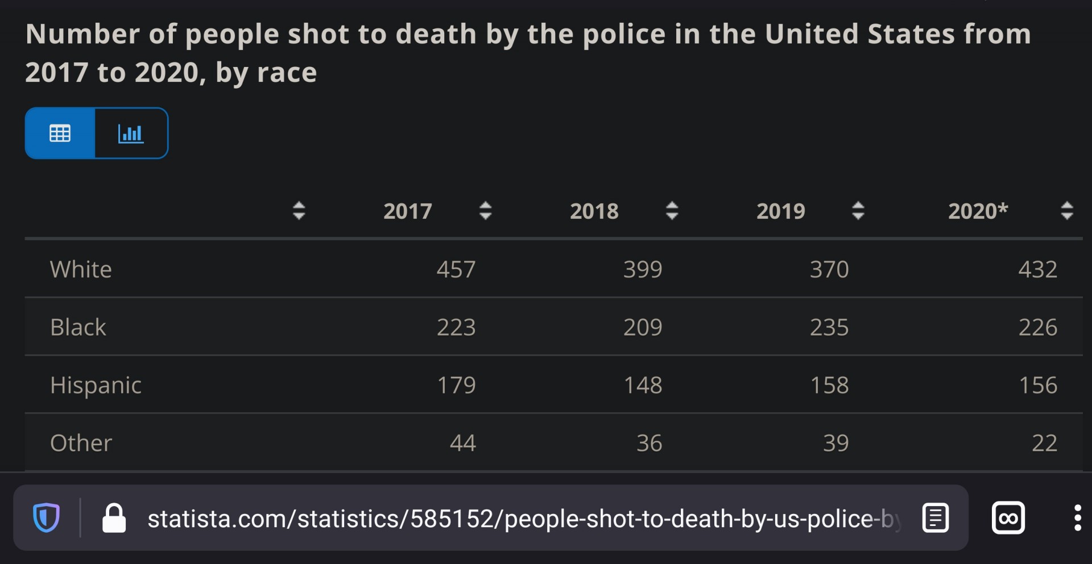The width and height of the screenshot is (1092, 564).
Task: Select the 2020* column header
Action: click(978, 211)
